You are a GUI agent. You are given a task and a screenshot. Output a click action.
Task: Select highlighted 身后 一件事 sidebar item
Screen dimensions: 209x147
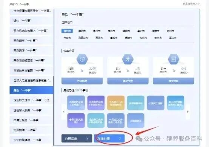pyautogui.click(x=31, y=90)
